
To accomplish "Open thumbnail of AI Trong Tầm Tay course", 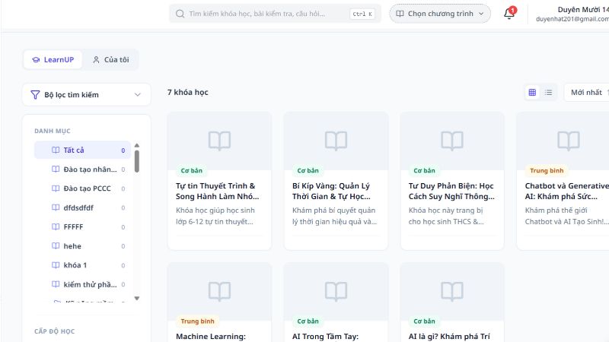I will (x=336, y=291).
